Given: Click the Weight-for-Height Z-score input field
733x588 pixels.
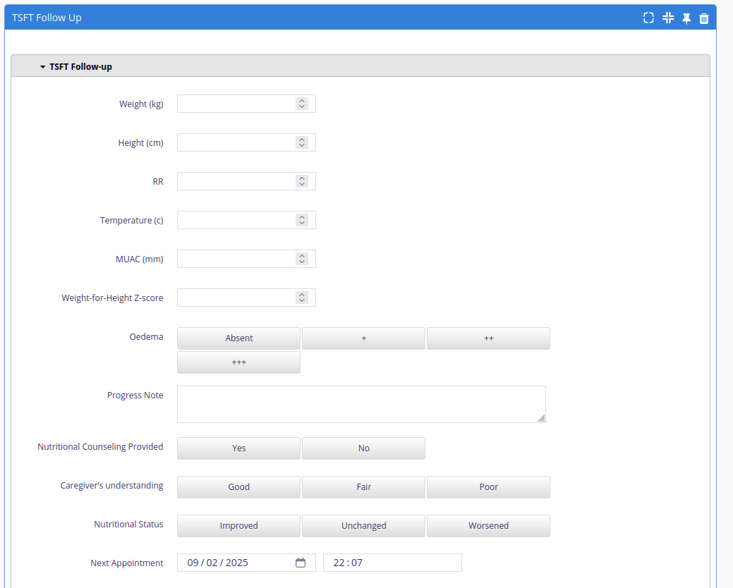Looking at the screenshot, I should coord(246,298).
